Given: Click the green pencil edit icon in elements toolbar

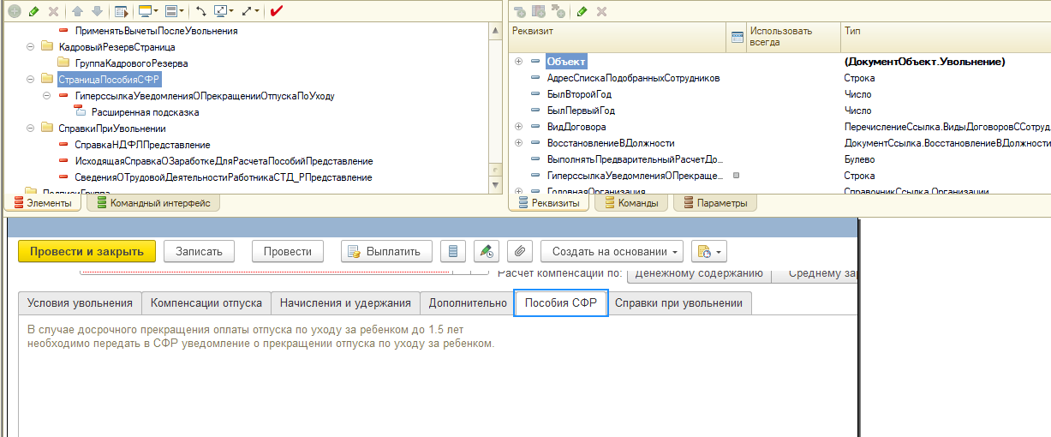Looking at the screenshot, I should tap(33, 11).
